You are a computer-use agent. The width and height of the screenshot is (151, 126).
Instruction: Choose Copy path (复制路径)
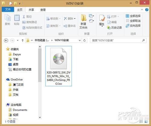coord(30,22)
